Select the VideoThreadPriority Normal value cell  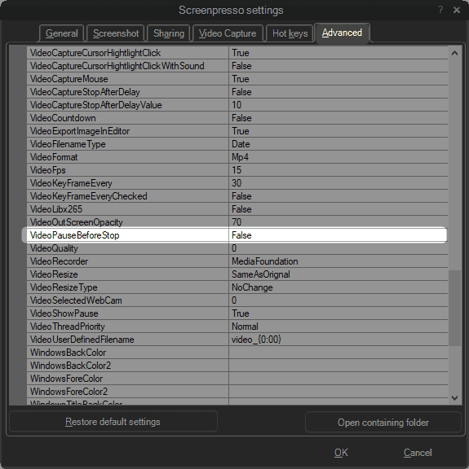click(x=338, y=327)
